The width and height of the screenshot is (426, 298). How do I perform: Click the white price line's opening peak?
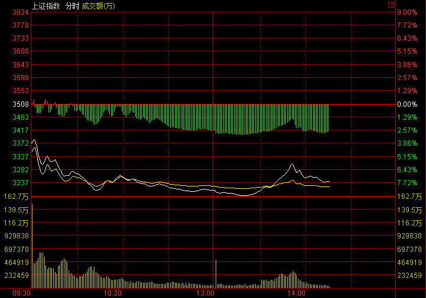click(x=34, y=140)
